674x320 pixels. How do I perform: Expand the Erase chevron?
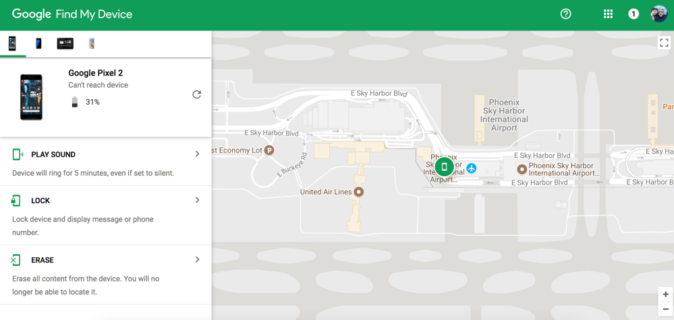197,259
